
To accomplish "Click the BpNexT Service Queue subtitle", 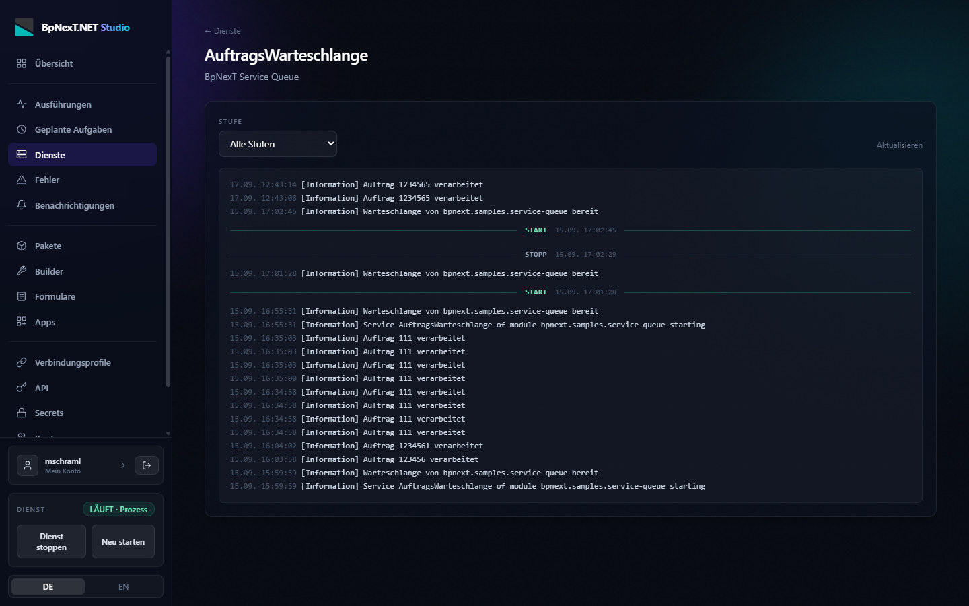I will [252, 77].
